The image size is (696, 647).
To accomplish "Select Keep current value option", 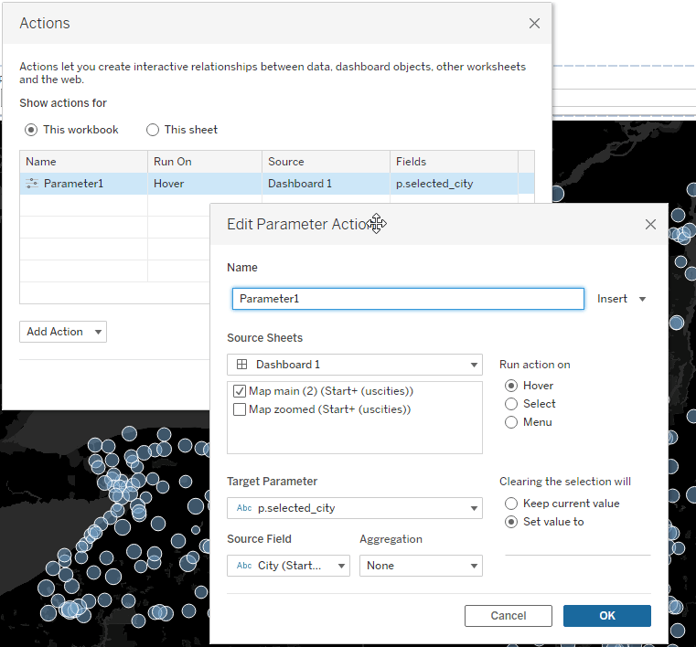I will tap(511, 504).
